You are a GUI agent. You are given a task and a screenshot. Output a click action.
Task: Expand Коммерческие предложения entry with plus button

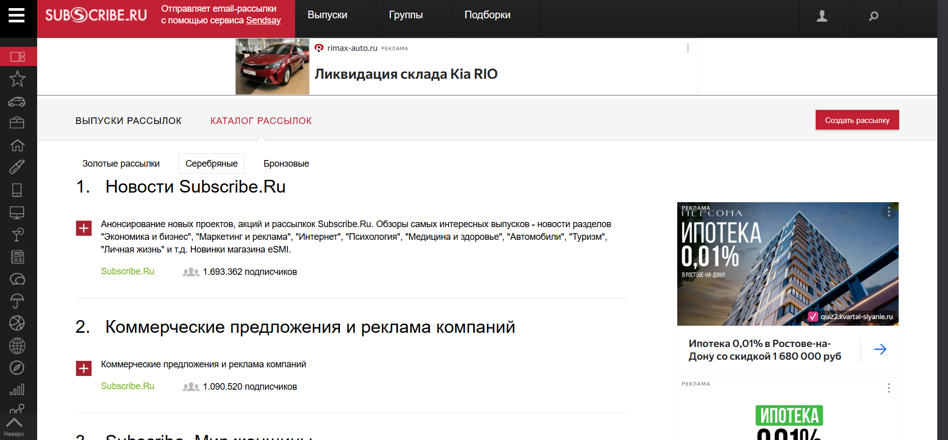pos(84,368)
